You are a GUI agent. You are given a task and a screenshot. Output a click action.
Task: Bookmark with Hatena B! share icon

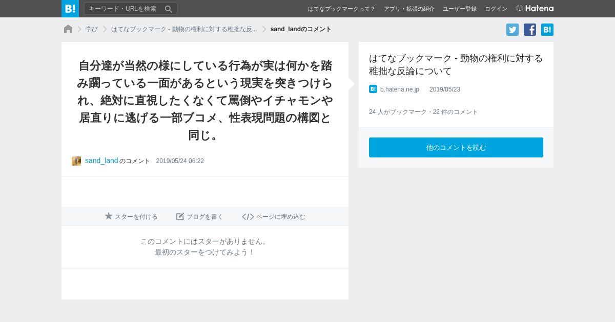(547, 30)
